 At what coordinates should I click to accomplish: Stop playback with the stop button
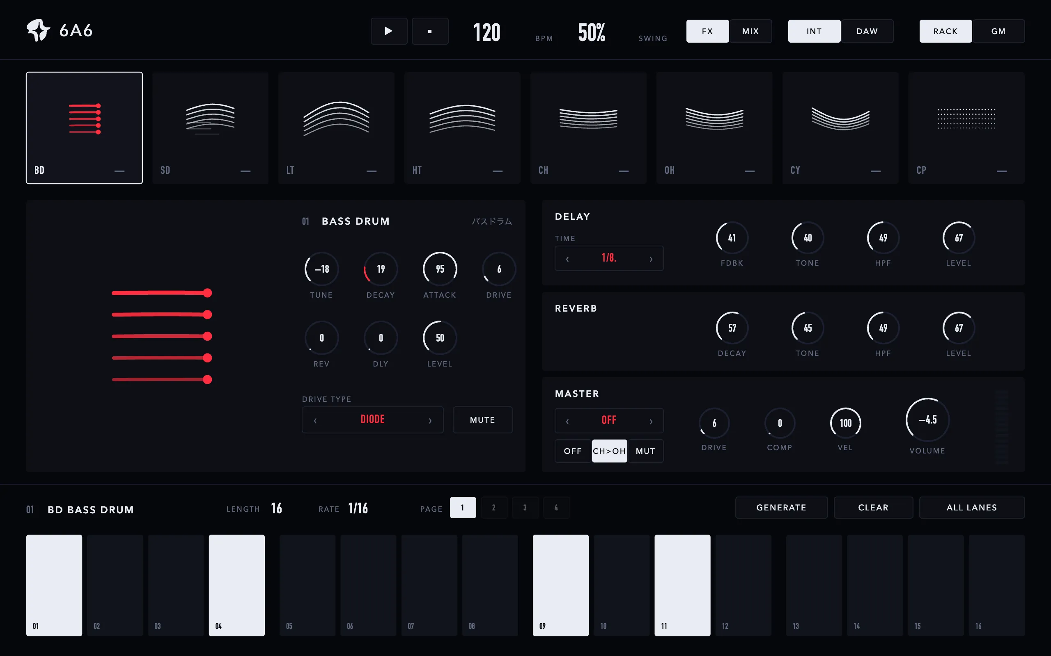(429, 31)
